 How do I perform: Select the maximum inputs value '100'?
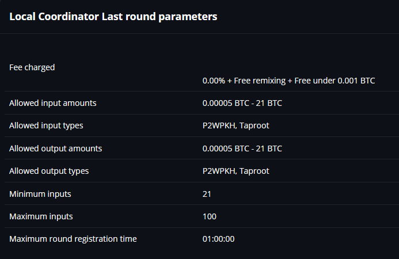210,216
